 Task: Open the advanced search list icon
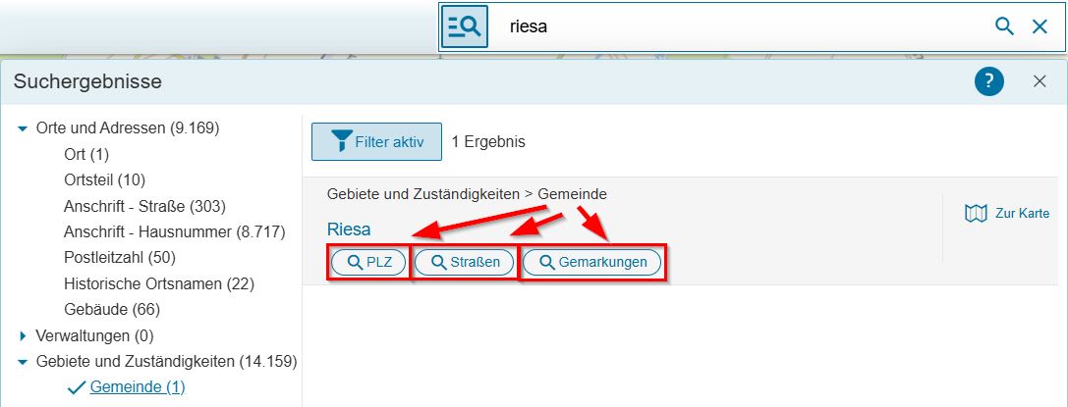465,26
